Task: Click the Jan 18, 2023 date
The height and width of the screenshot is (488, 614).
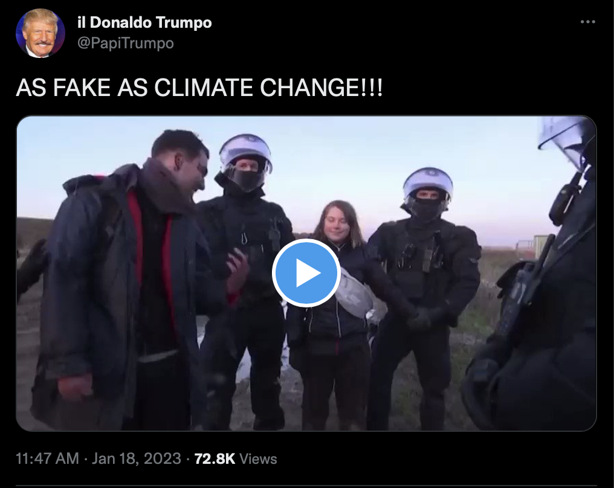Action: pos(136,458)
